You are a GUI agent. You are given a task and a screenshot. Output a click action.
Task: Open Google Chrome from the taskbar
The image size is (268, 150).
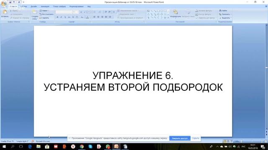pos(82,146)
